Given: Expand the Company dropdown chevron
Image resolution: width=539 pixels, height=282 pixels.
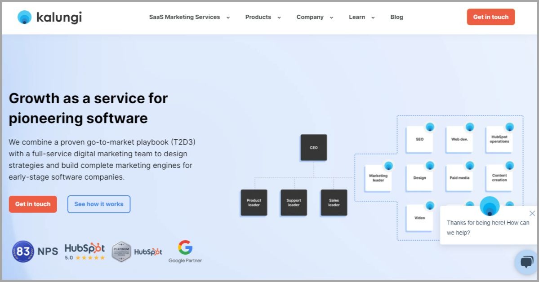Looking at the screenshot, I should (331, 18).
